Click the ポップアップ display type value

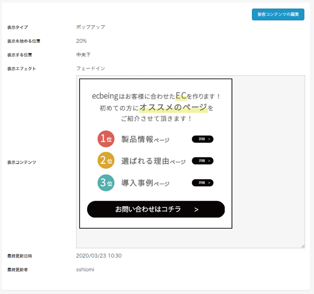pyautogui.click(x=90, y=27)
